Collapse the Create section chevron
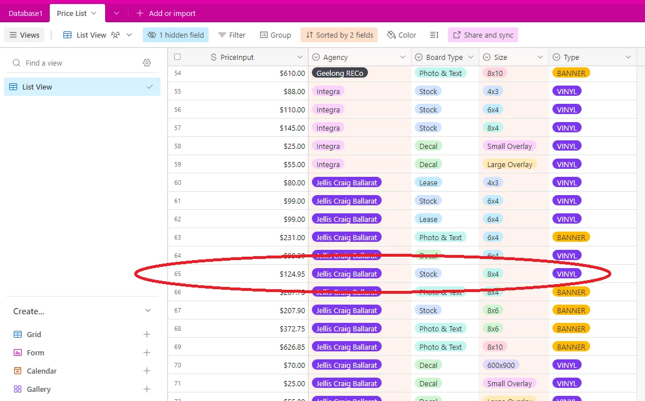The height and width of the screenshot is (401, 645). coord(148,311)
